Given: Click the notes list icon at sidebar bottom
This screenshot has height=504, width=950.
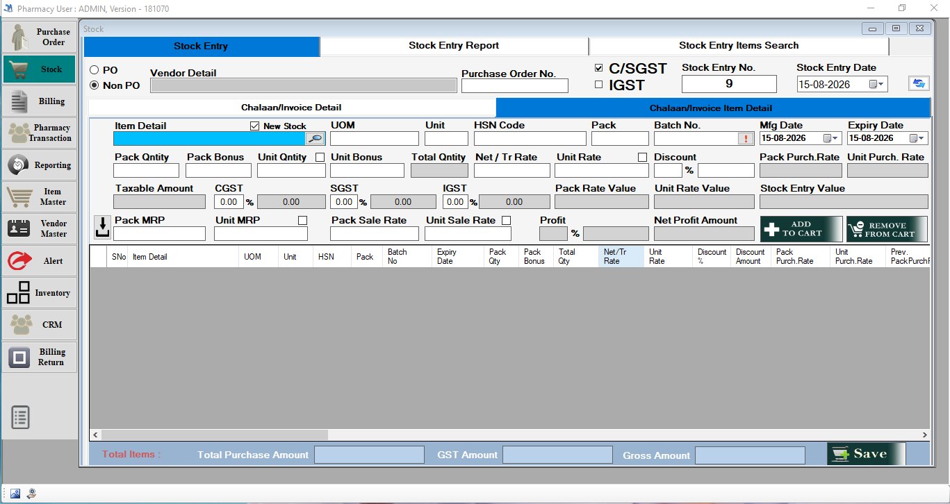Looking at the screenshot, I should [x=21, y=417].
